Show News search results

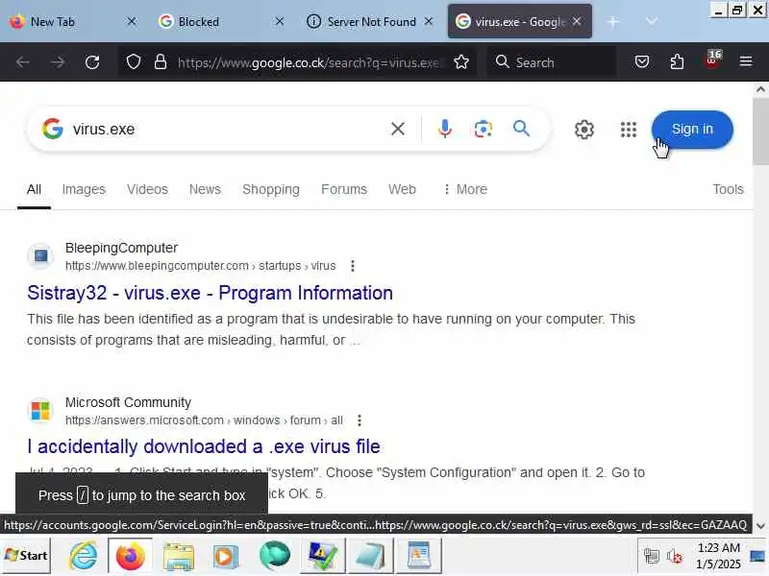(x=205, y=189)
